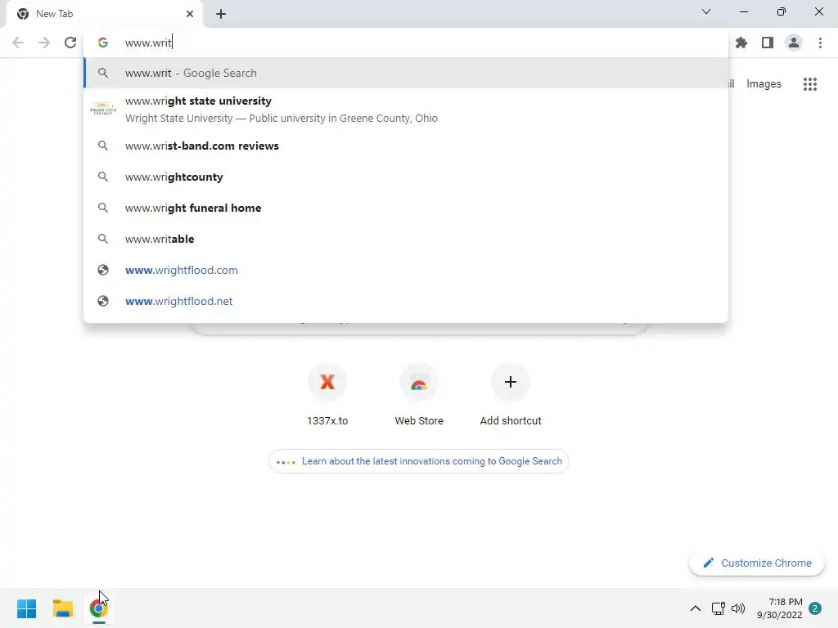The width and height of the screenshot is (838, 628).
Task: Open 'Learn about the latest innovations' link
Action: (418, 461)
